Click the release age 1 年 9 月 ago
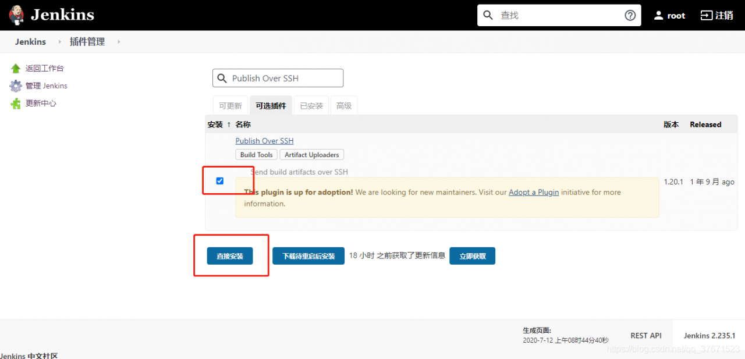 click(x=712, y=182)
